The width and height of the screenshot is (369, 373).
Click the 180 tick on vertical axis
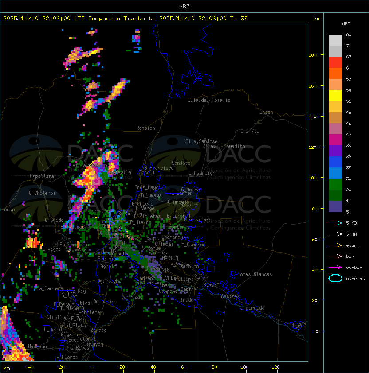point(312,55)
